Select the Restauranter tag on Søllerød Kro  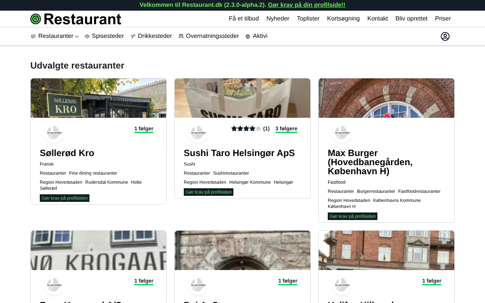click(x=53, y=173)
